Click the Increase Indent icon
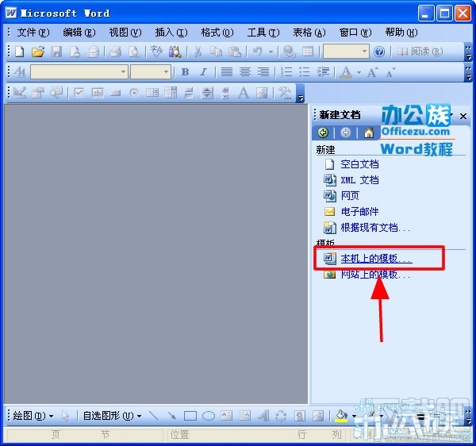476x446 pixels. 323,72
